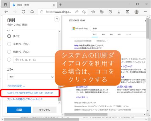Click the forward navigation arrow
Image resolution: width=151 pixels, height=121 pixels.
pyautogui.click(x=15, y=12)
